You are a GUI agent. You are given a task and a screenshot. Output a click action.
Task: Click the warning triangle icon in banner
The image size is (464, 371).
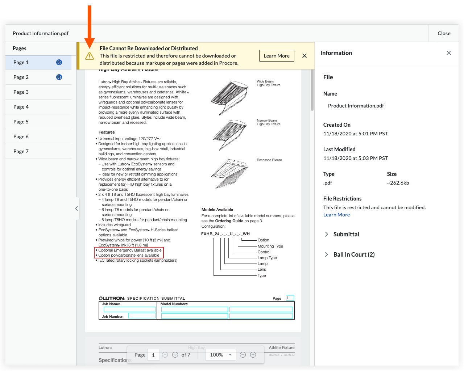pos(90,56)
